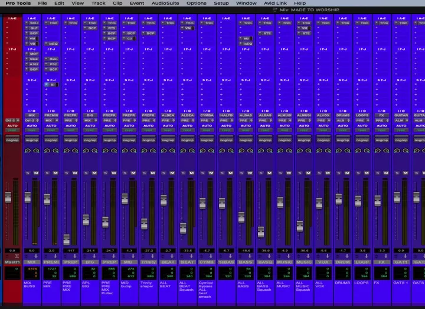Click the down-arrow icon on the VOX track
The height and width of the screenshot is (309, 425).
pos(328,256)
